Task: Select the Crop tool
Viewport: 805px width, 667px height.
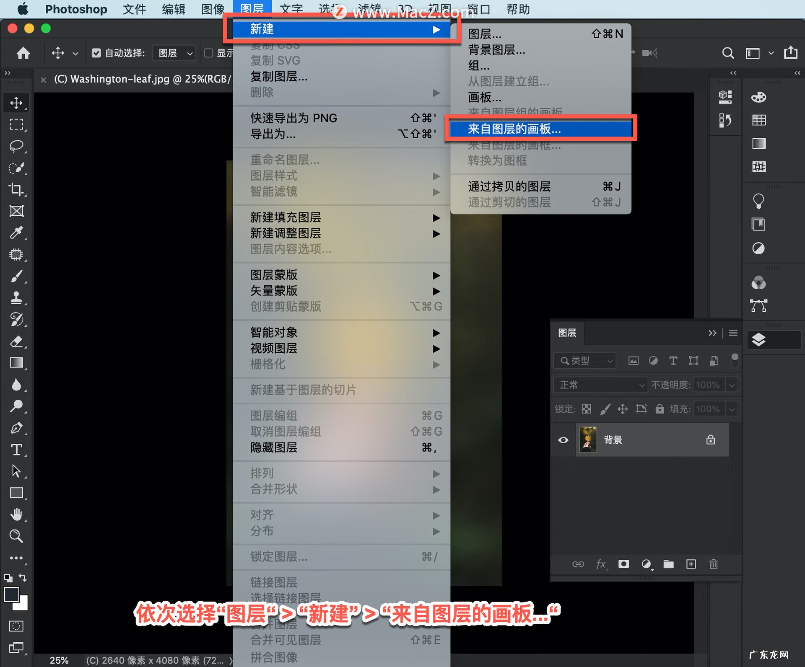Action: click(16, 189)
